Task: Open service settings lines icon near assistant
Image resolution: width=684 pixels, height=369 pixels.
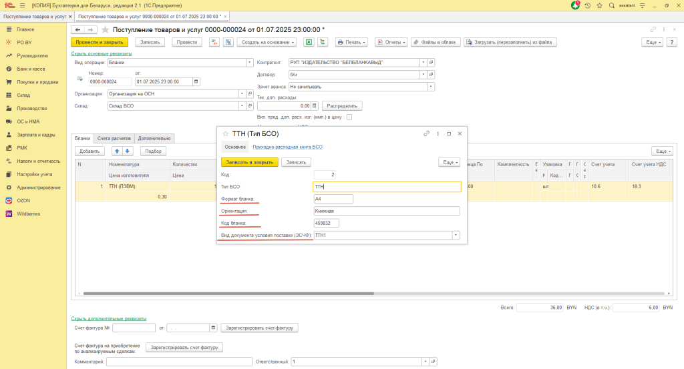Action: (x=642, y=5)
